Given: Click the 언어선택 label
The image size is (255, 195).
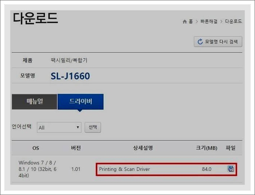Looking at the screenshot, I should tap(22, 127).
